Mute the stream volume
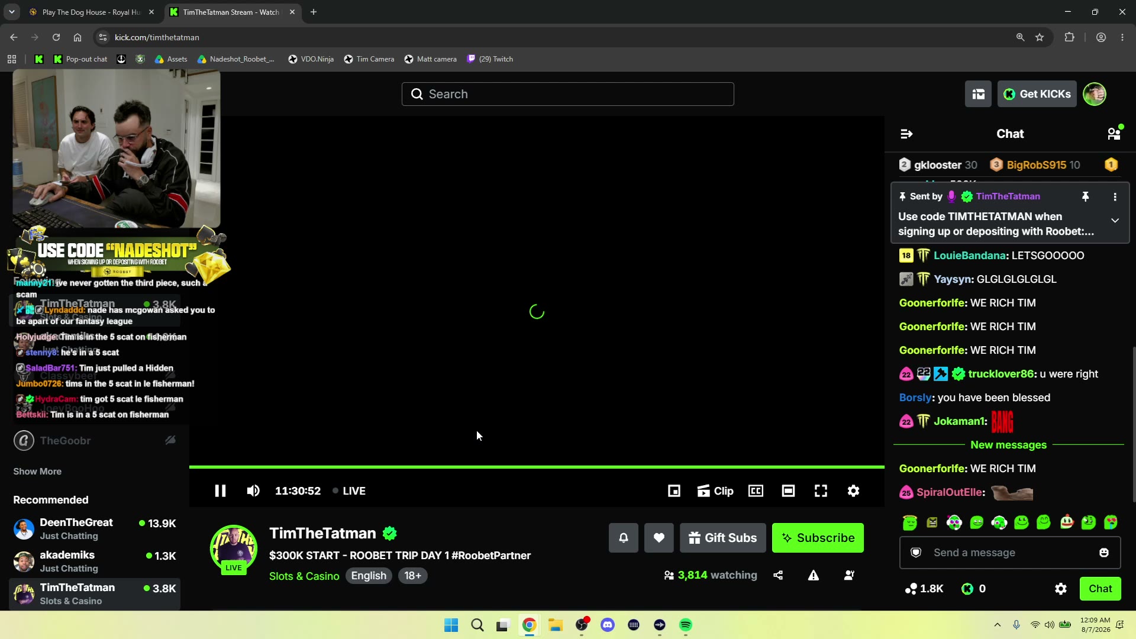The height and width of the screenshot is (639, 1136). pyautogui.click(x=253, y=491)
